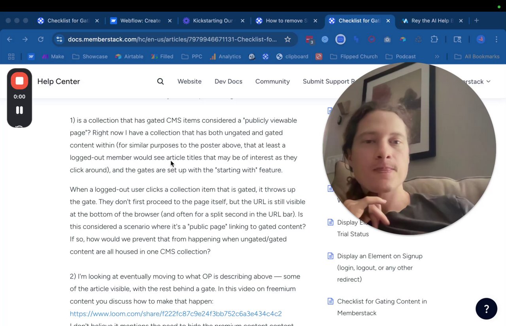Bookmark this page with the star icon
This screenshot has width=506, height=326.
coord(287,39)
